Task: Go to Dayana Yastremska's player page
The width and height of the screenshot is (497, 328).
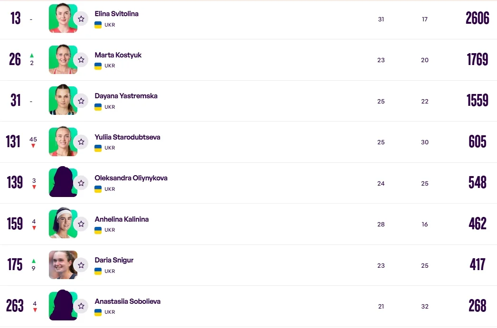Action: (126, 96)
